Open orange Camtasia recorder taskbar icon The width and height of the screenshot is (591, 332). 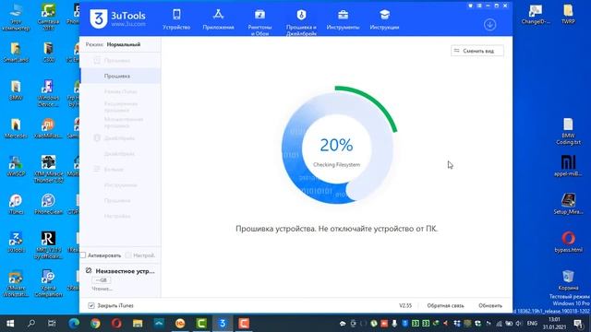[x=244, y=323]
